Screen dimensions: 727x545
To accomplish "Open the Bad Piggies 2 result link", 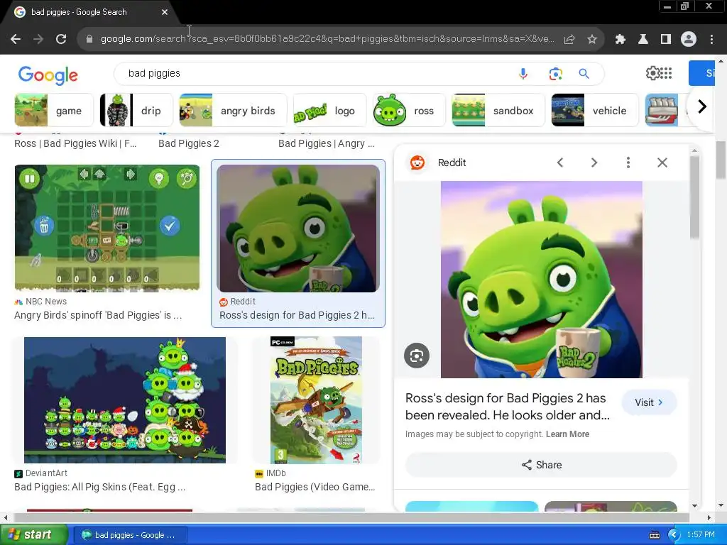I will 189,143.
